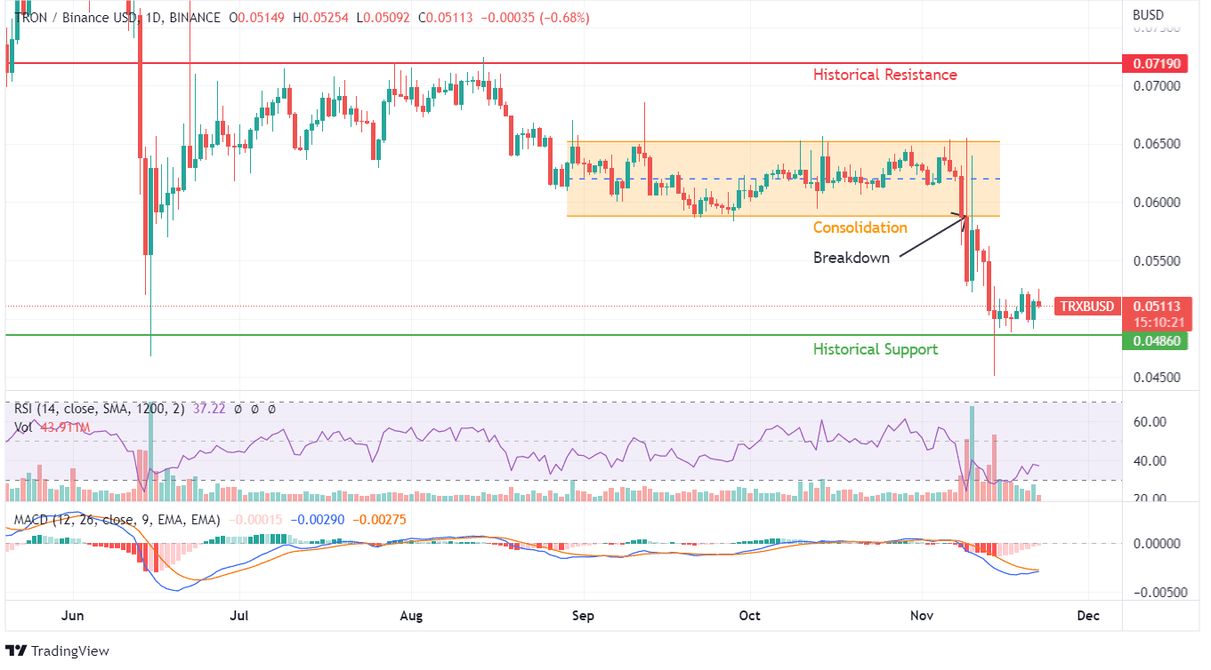
Task: Select the Historical Support text label
Action: point(876,349)
